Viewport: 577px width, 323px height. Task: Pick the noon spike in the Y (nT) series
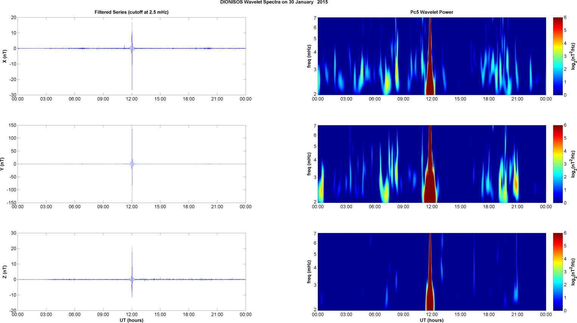(x=132, y=164)
